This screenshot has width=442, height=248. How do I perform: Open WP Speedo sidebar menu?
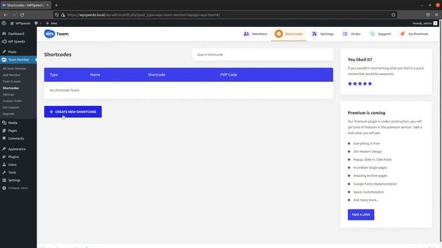click(17, 41)
